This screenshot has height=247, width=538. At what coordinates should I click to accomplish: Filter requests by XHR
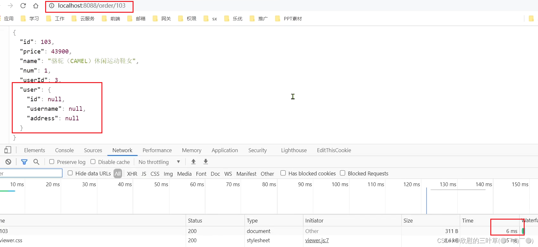(132, 174)
